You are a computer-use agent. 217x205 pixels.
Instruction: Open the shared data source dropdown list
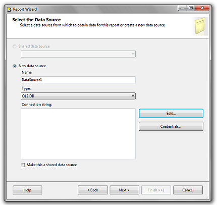(x=78, y=54)
